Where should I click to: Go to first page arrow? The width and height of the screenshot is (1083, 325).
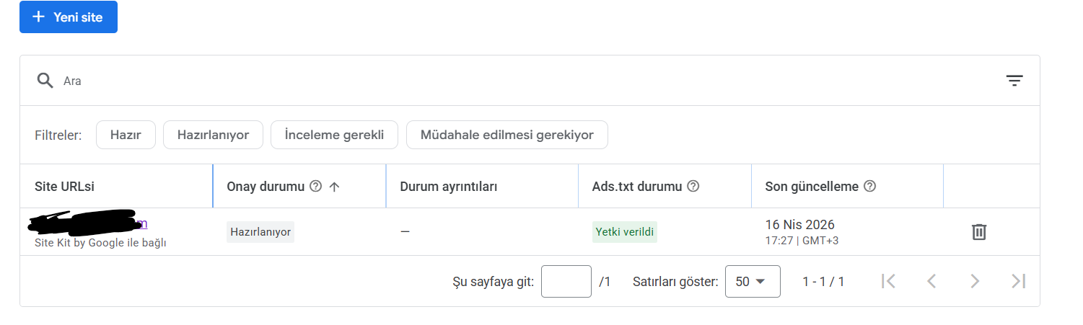click(889, 281)
